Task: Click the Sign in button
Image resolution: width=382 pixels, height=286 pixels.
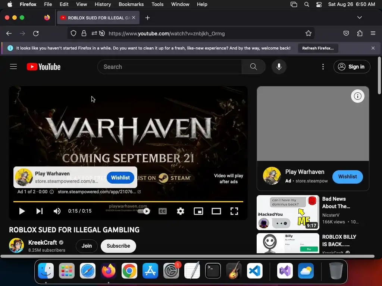Action: tap(352, 67)
